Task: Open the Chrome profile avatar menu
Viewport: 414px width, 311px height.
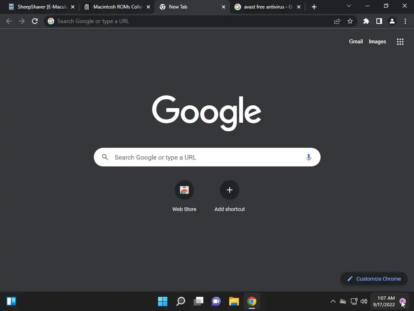Action: click(392, 21)
